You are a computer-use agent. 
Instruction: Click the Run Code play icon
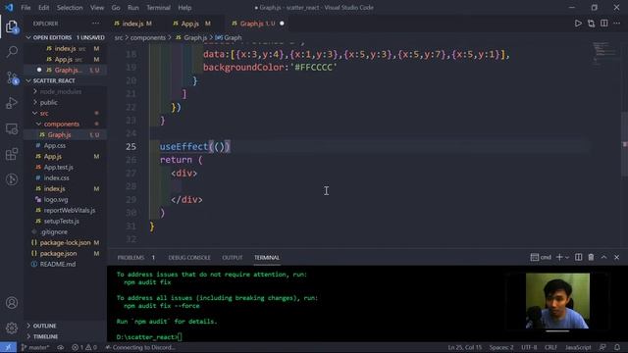tap(578, 24)
